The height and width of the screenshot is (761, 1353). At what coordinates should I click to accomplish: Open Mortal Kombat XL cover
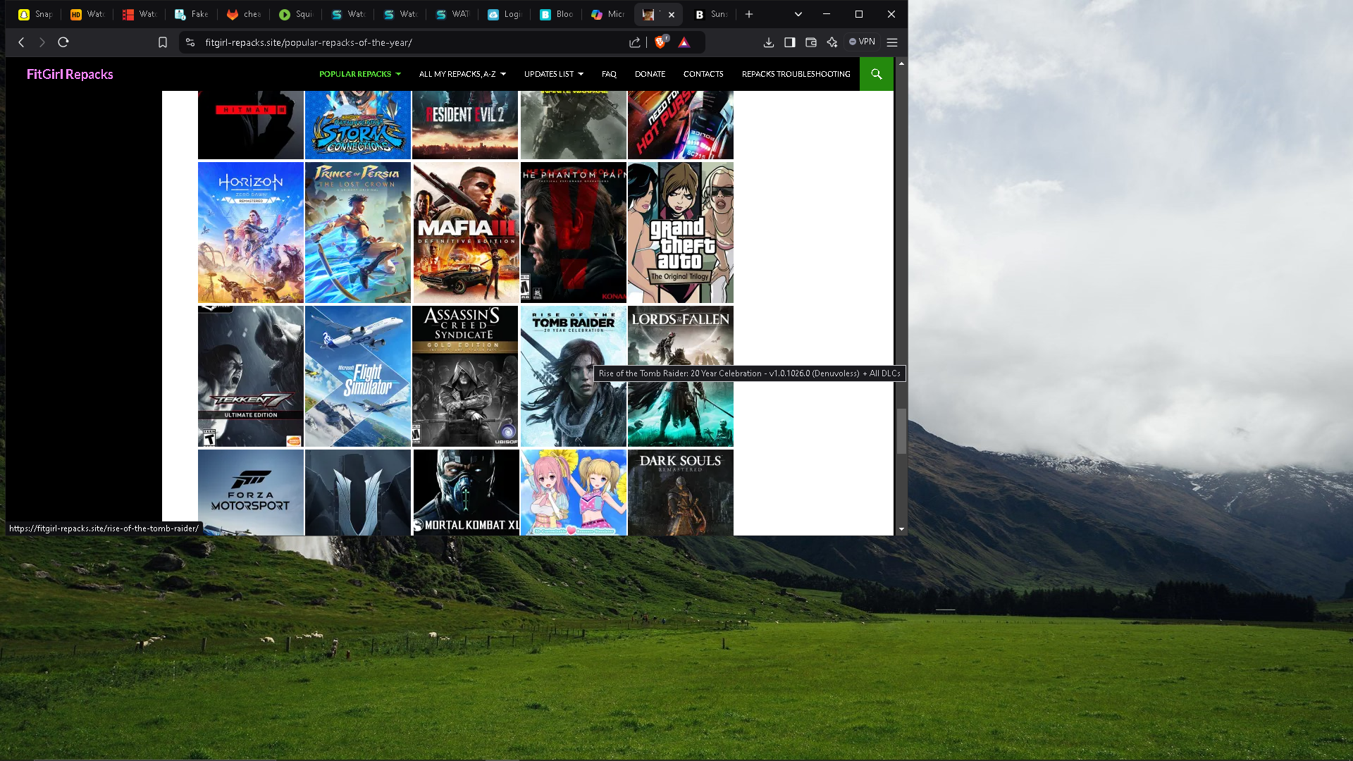[465, 493]
